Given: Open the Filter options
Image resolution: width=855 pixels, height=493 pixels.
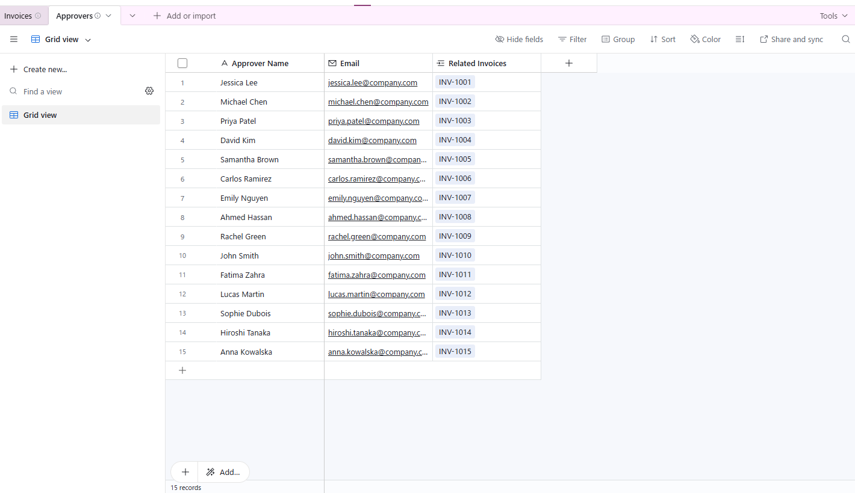Looking at the screenshot, I should pos(572,39).
